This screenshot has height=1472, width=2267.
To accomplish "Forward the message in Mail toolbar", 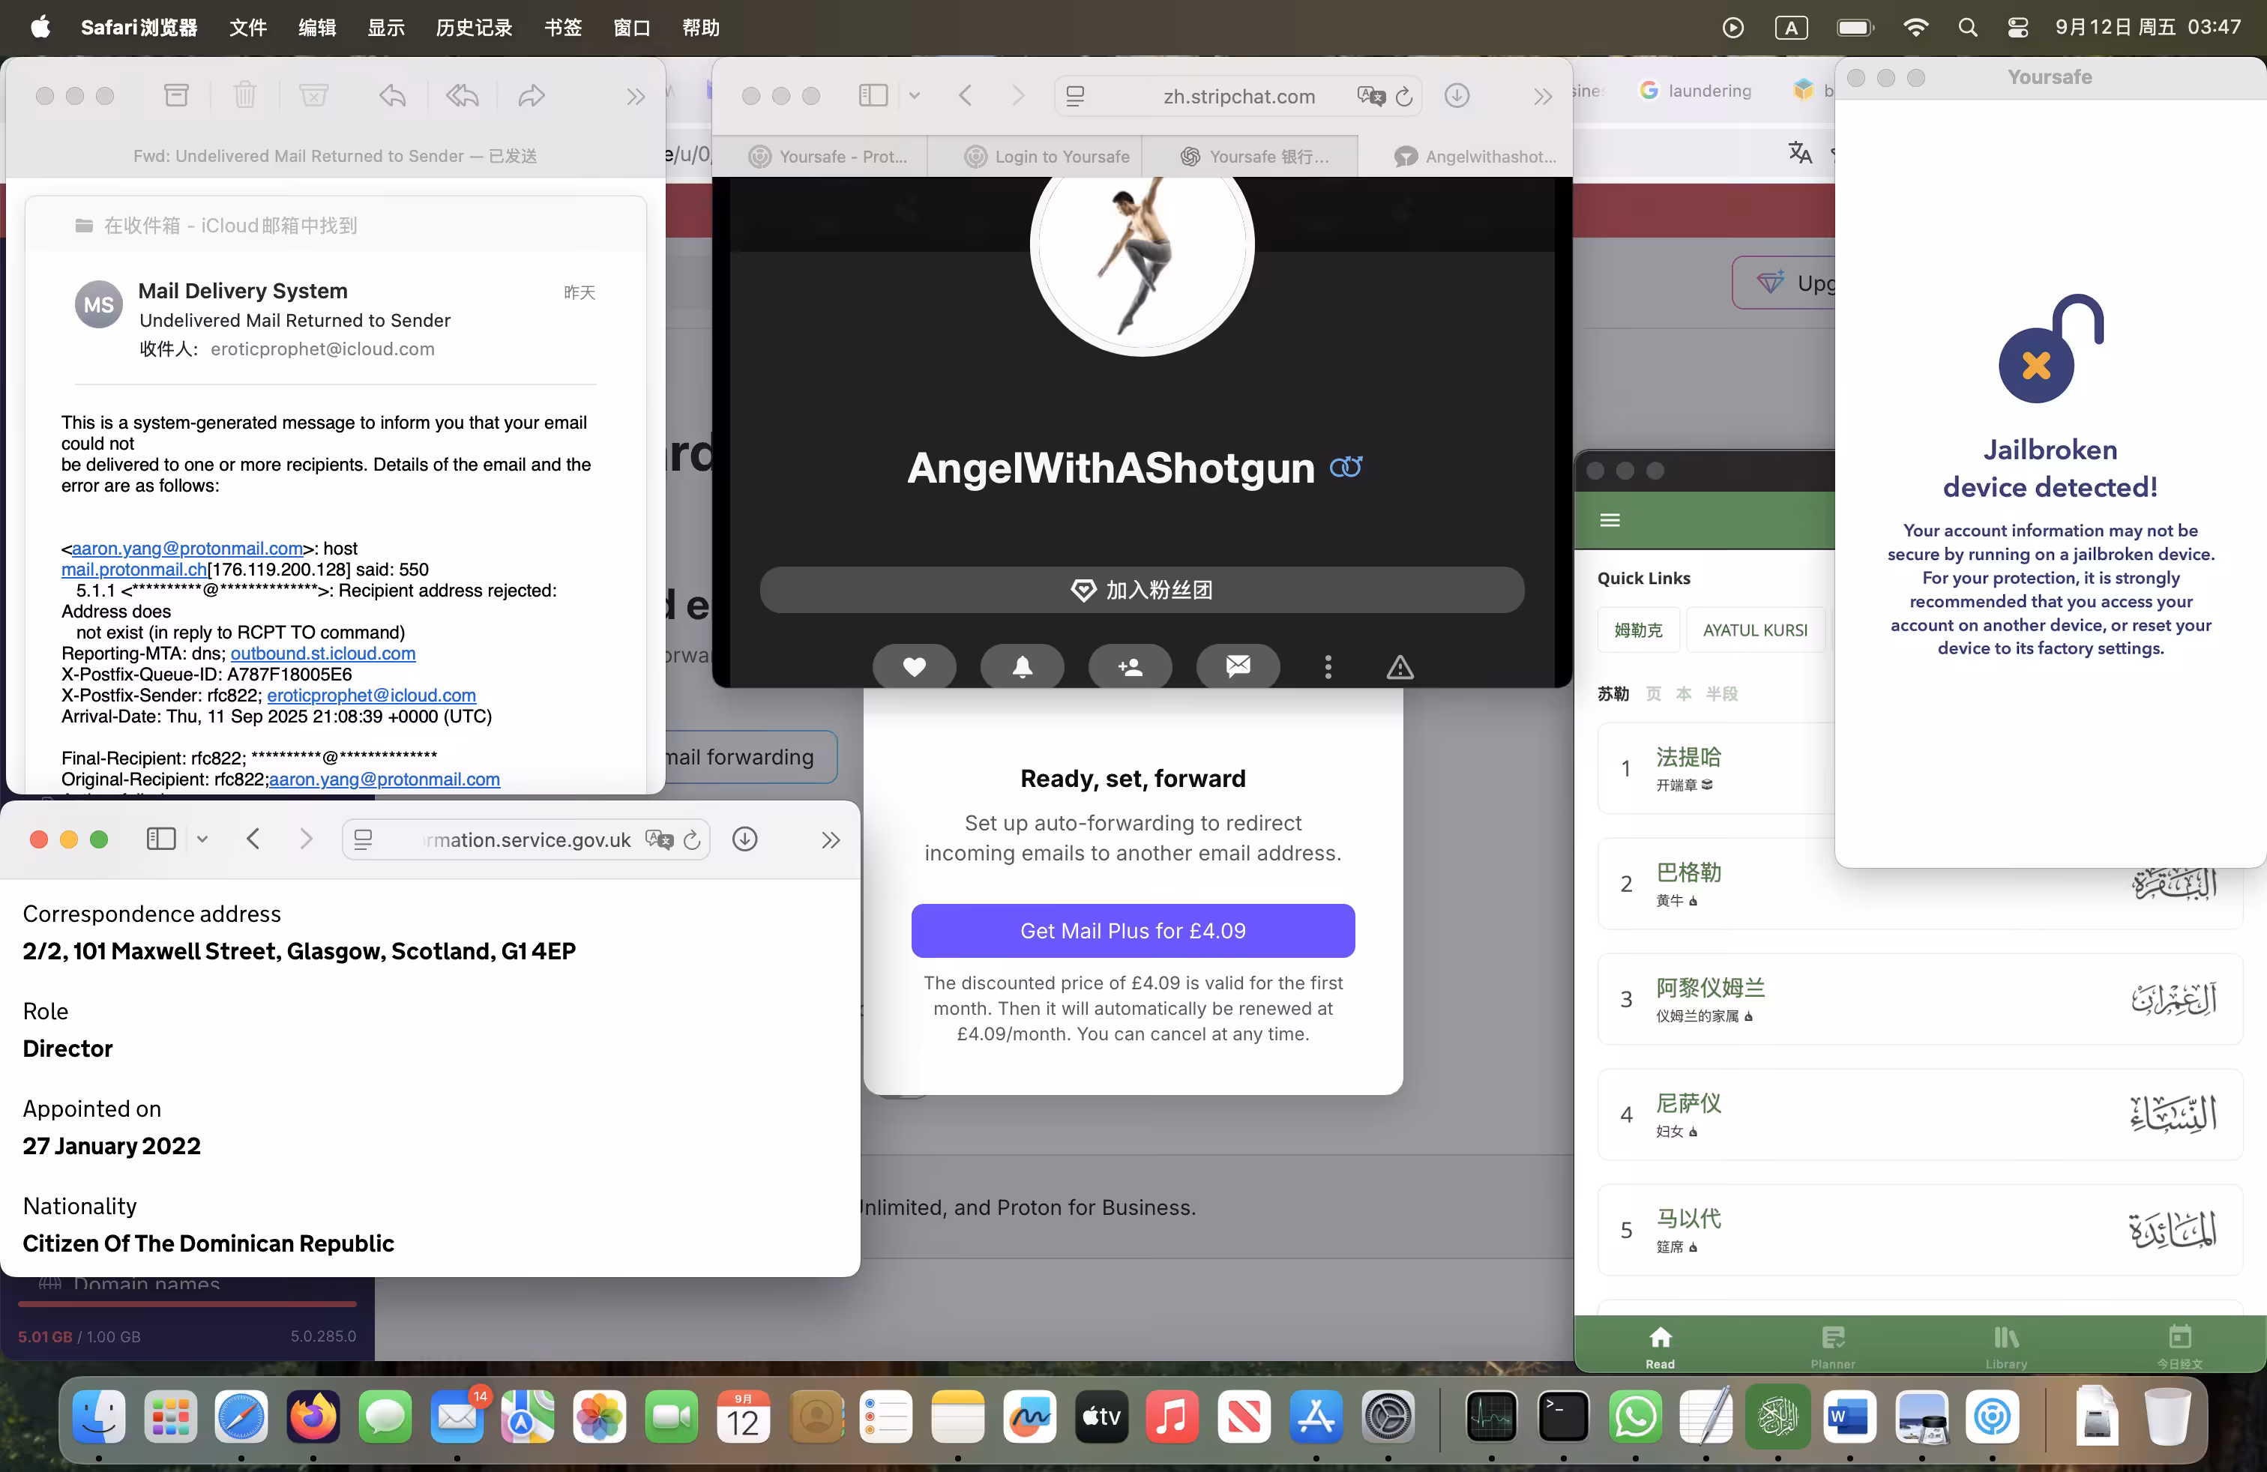I will click(532, 95).
